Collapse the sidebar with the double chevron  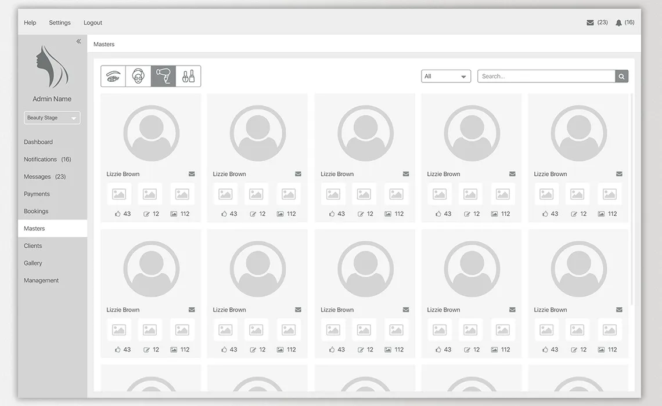pos(78,41)
